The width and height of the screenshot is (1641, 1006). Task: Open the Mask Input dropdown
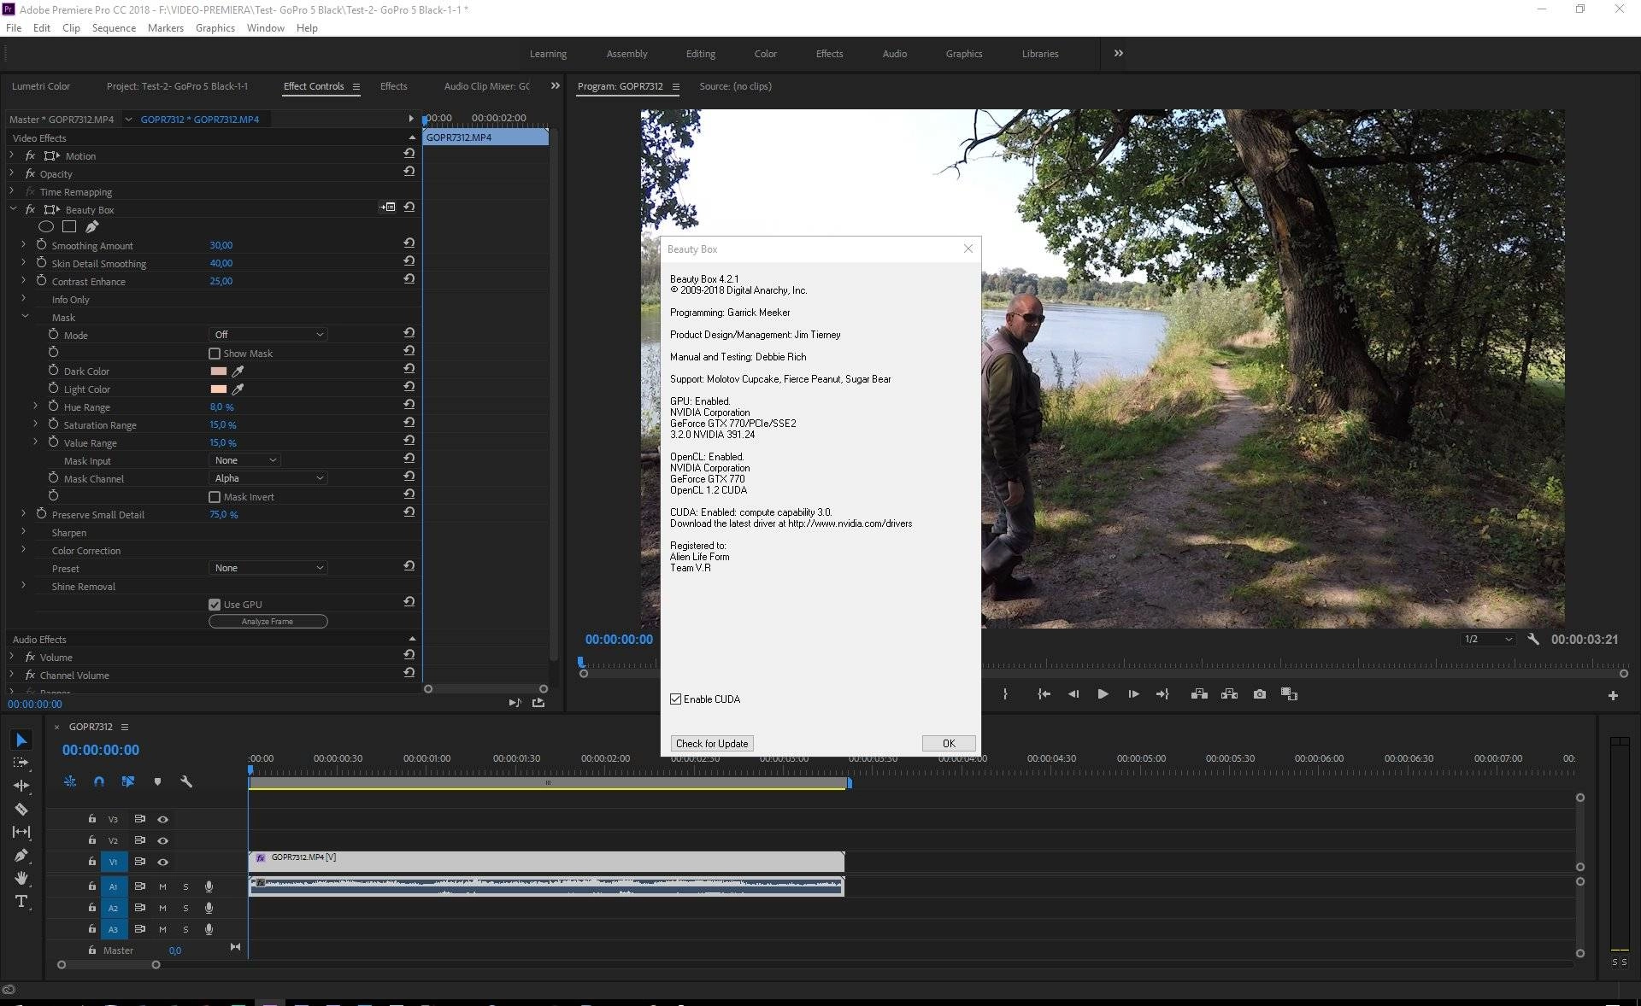[244, 460]
